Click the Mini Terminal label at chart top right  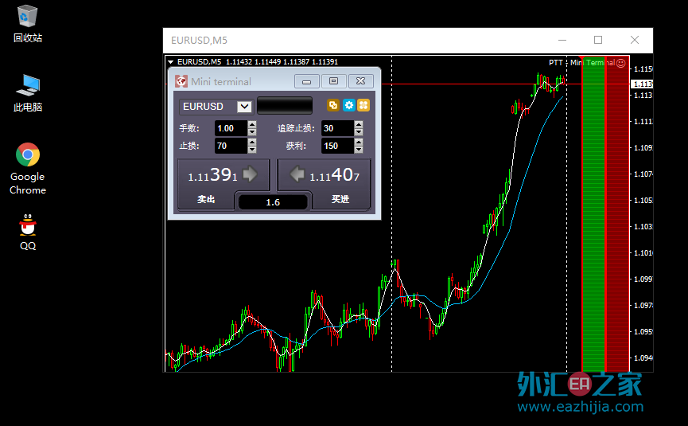(x=593, y=63)
